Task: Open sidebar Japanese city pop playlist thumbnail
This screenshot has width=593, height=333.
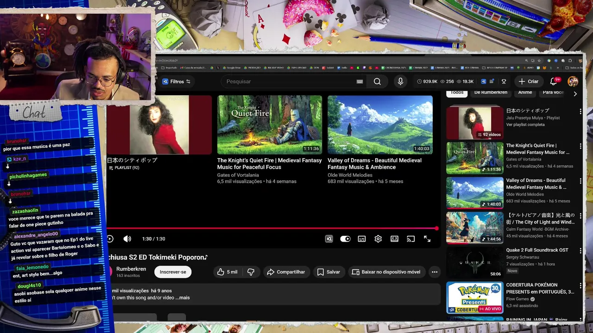Action: [475, 123]
